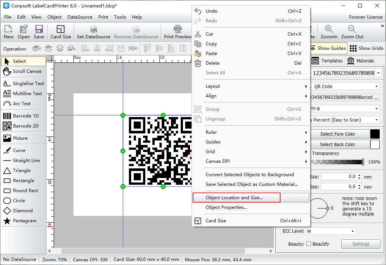Toggle the Beautify checkbox

(x=309, y=244)
